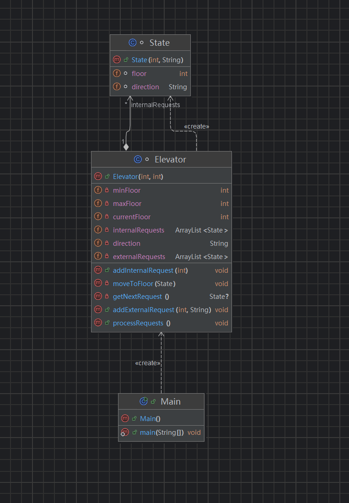Click the field icon next to floor
The height and width of the screenshot is (503, 349).
(x=117, y=74)
